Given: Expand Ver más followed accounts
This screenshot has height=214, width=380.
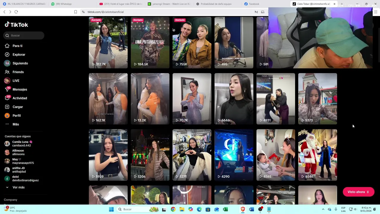Looking at the screenshot, I should [15, 188].
